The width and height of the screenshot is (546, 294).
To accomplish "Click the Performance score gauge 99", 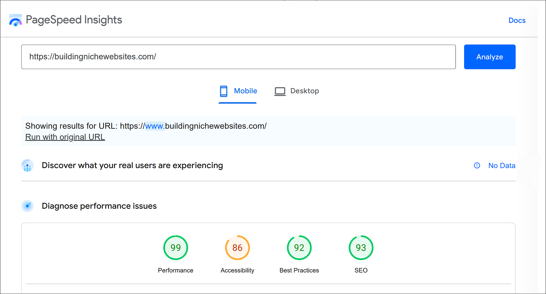I will click(176, 248).
